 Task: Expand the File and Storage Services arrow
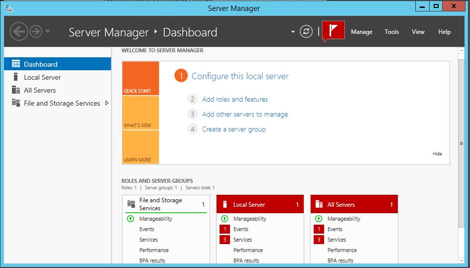(107, 103)
